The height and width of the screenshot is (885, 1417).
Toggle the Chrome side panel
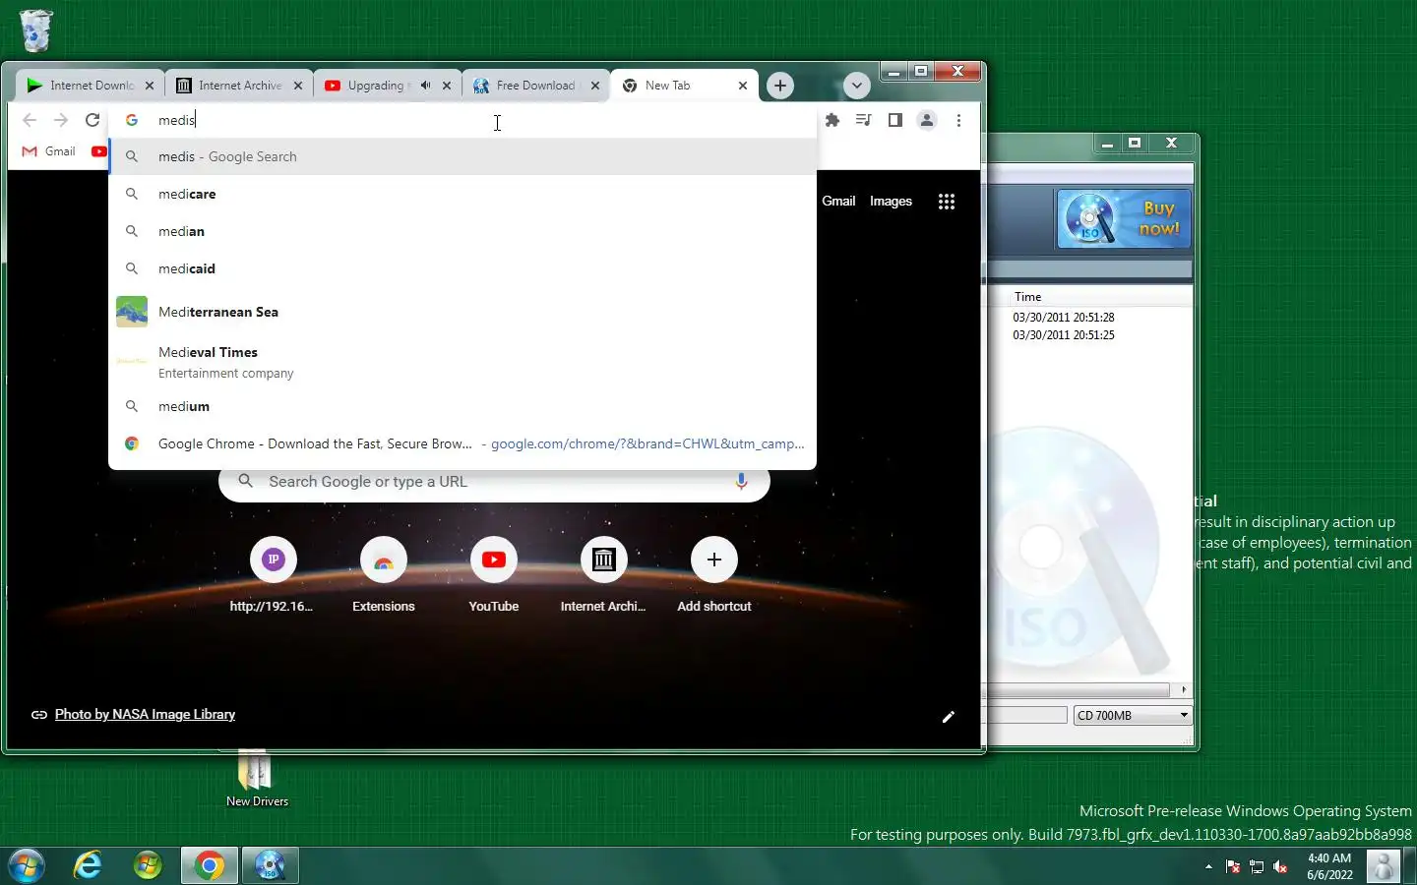click(x=894, y=120)
